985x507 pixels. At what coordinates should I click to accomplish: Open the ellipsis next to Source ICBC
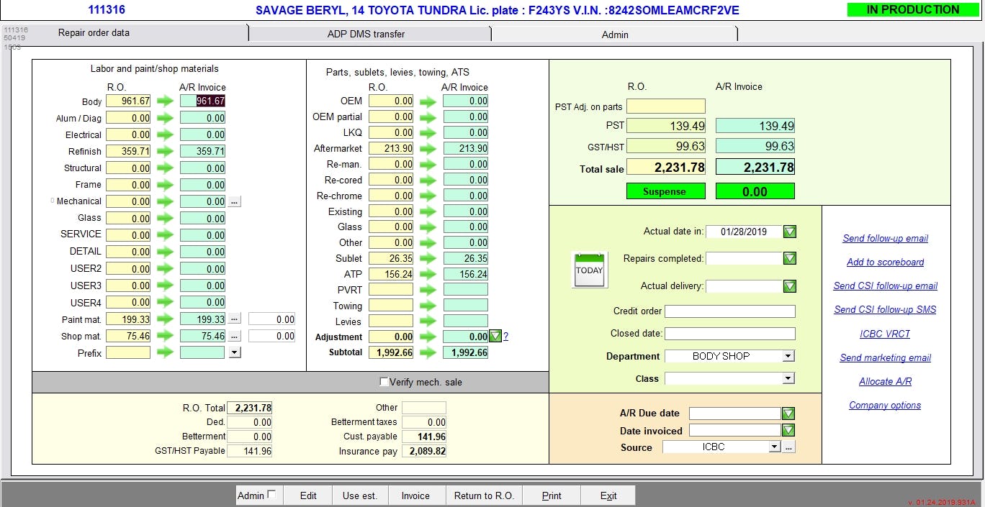pyautogui.click(x=788, y=446)
